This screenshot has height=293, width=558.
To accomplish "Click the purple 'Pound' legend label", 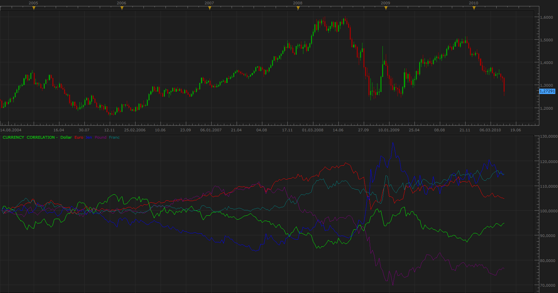I will 100,137.
